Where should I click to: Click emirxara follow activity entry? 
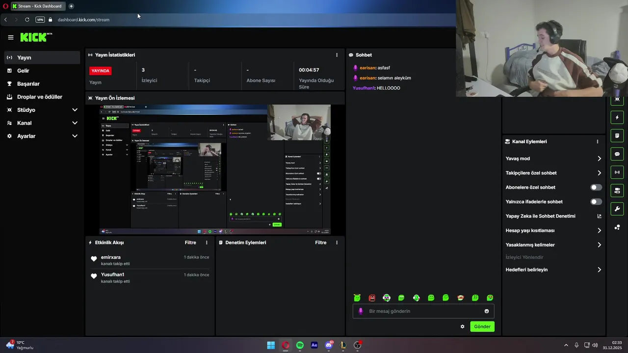150,260
